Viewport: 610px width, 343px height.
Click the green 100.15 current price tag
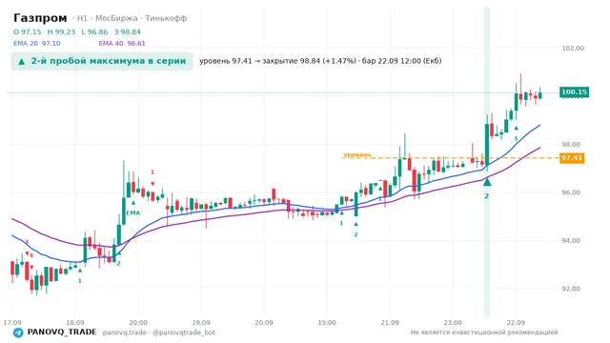[574, 92]
